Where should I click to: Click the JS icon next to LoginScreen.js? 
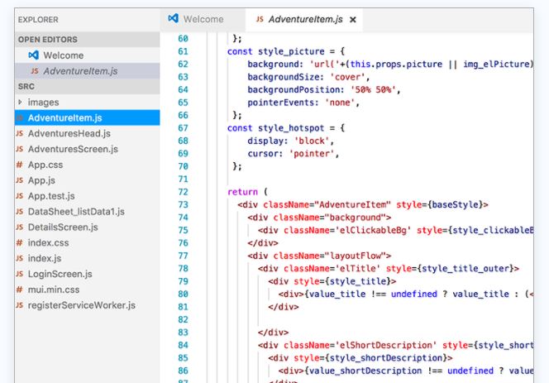(x=20, y=274)
